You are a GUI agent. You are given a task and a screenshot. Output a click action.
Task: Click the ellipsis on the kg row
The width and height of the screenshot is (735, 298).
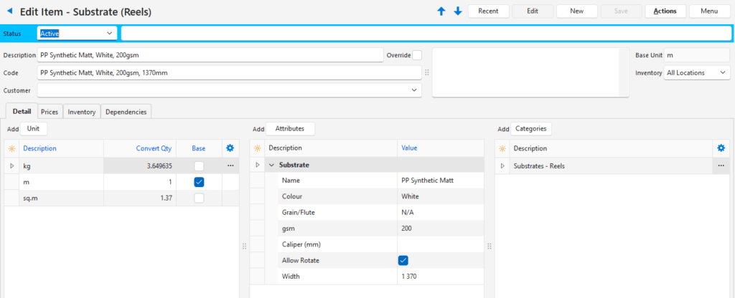[230, 165]
